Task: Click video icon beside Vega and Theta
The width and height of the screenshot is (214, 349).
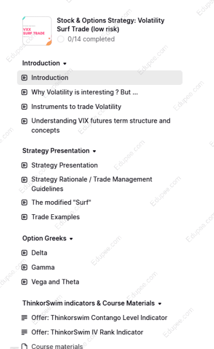Action: point(24,282)
